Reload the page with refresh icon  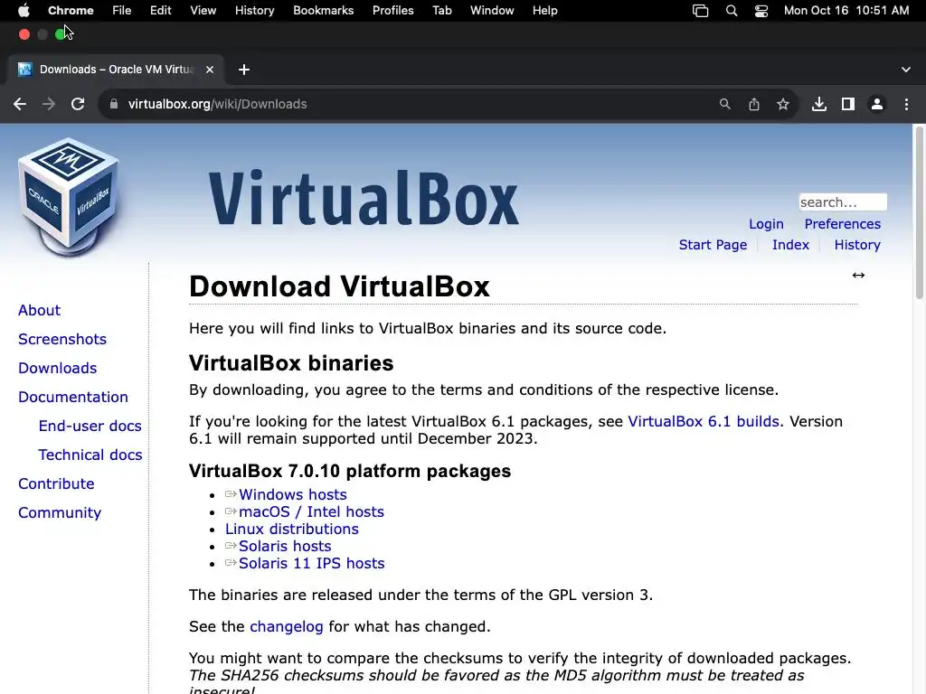78,105
